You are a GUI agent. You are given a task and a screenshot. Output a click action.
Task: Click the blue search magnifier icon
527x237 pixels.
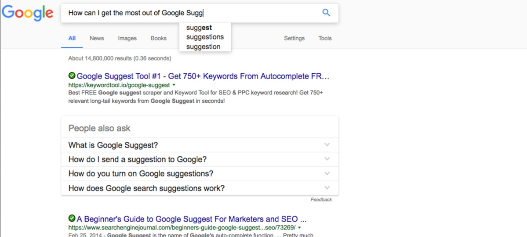click(326, 13)
